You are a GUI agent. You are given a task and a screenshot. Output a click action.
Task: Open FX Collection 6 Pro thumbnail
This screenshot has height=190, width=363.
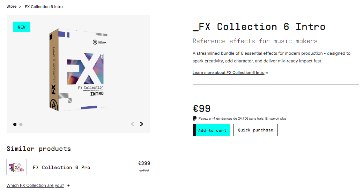(x=16, y=167)
